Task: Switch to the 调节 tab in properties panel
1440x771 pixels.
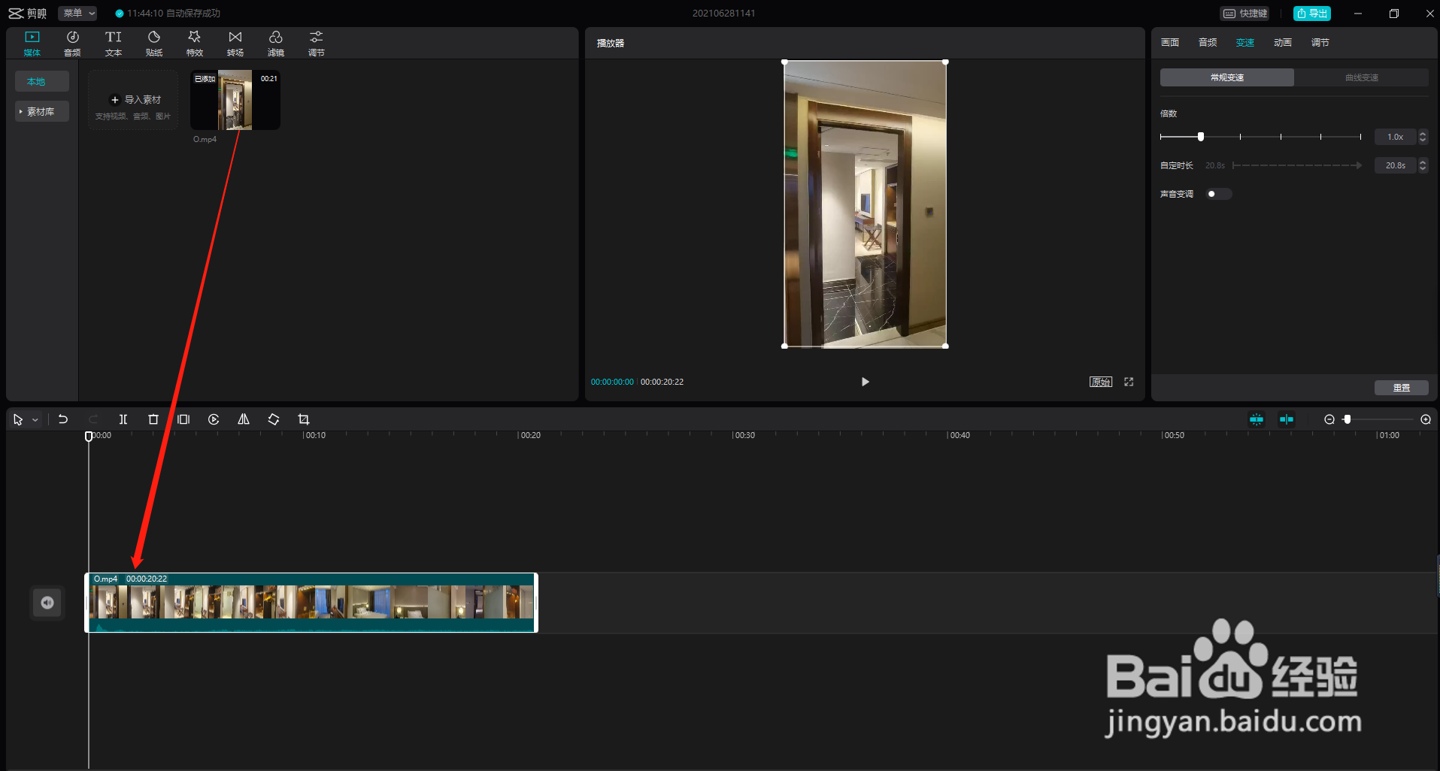Action: [x=1320, y=43]
